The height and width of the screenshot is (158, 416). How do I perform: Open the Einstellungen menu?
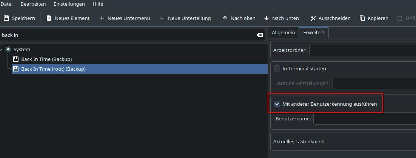coord(69,4)
